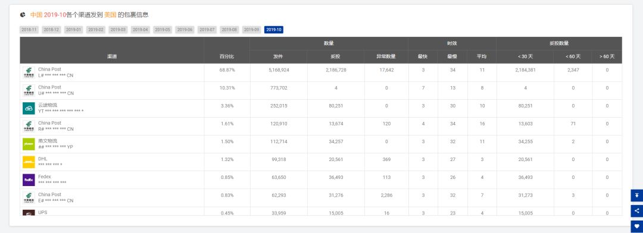The width and height of the screenshot is (643, 233).
Task: Click the China Post logo in the E# row
Action: click(x=29, y=198)
